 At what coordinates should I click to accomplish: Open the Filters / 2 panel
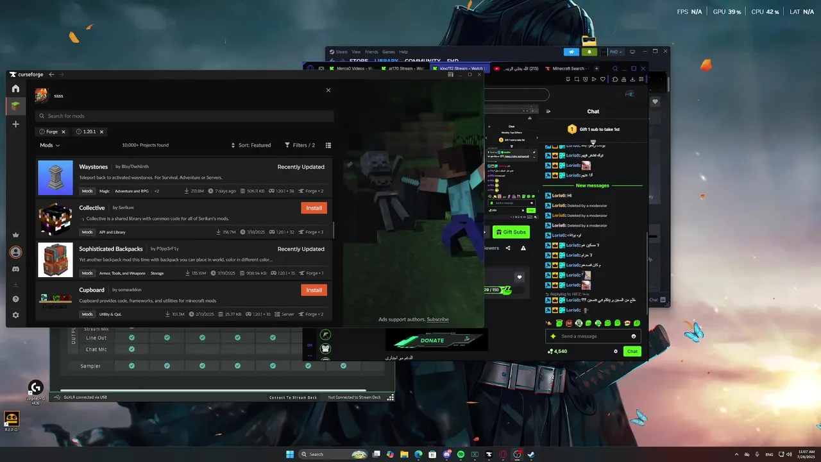click(x=300, y=145)
